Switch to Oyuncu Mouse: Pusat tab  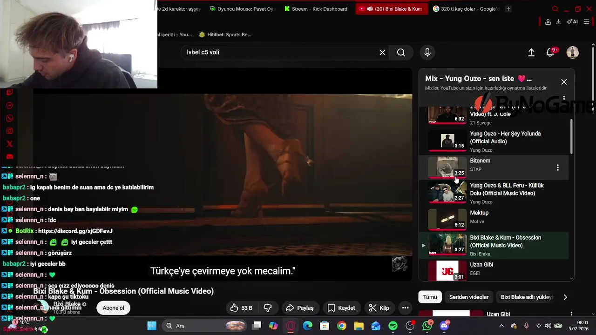[242, 9]
